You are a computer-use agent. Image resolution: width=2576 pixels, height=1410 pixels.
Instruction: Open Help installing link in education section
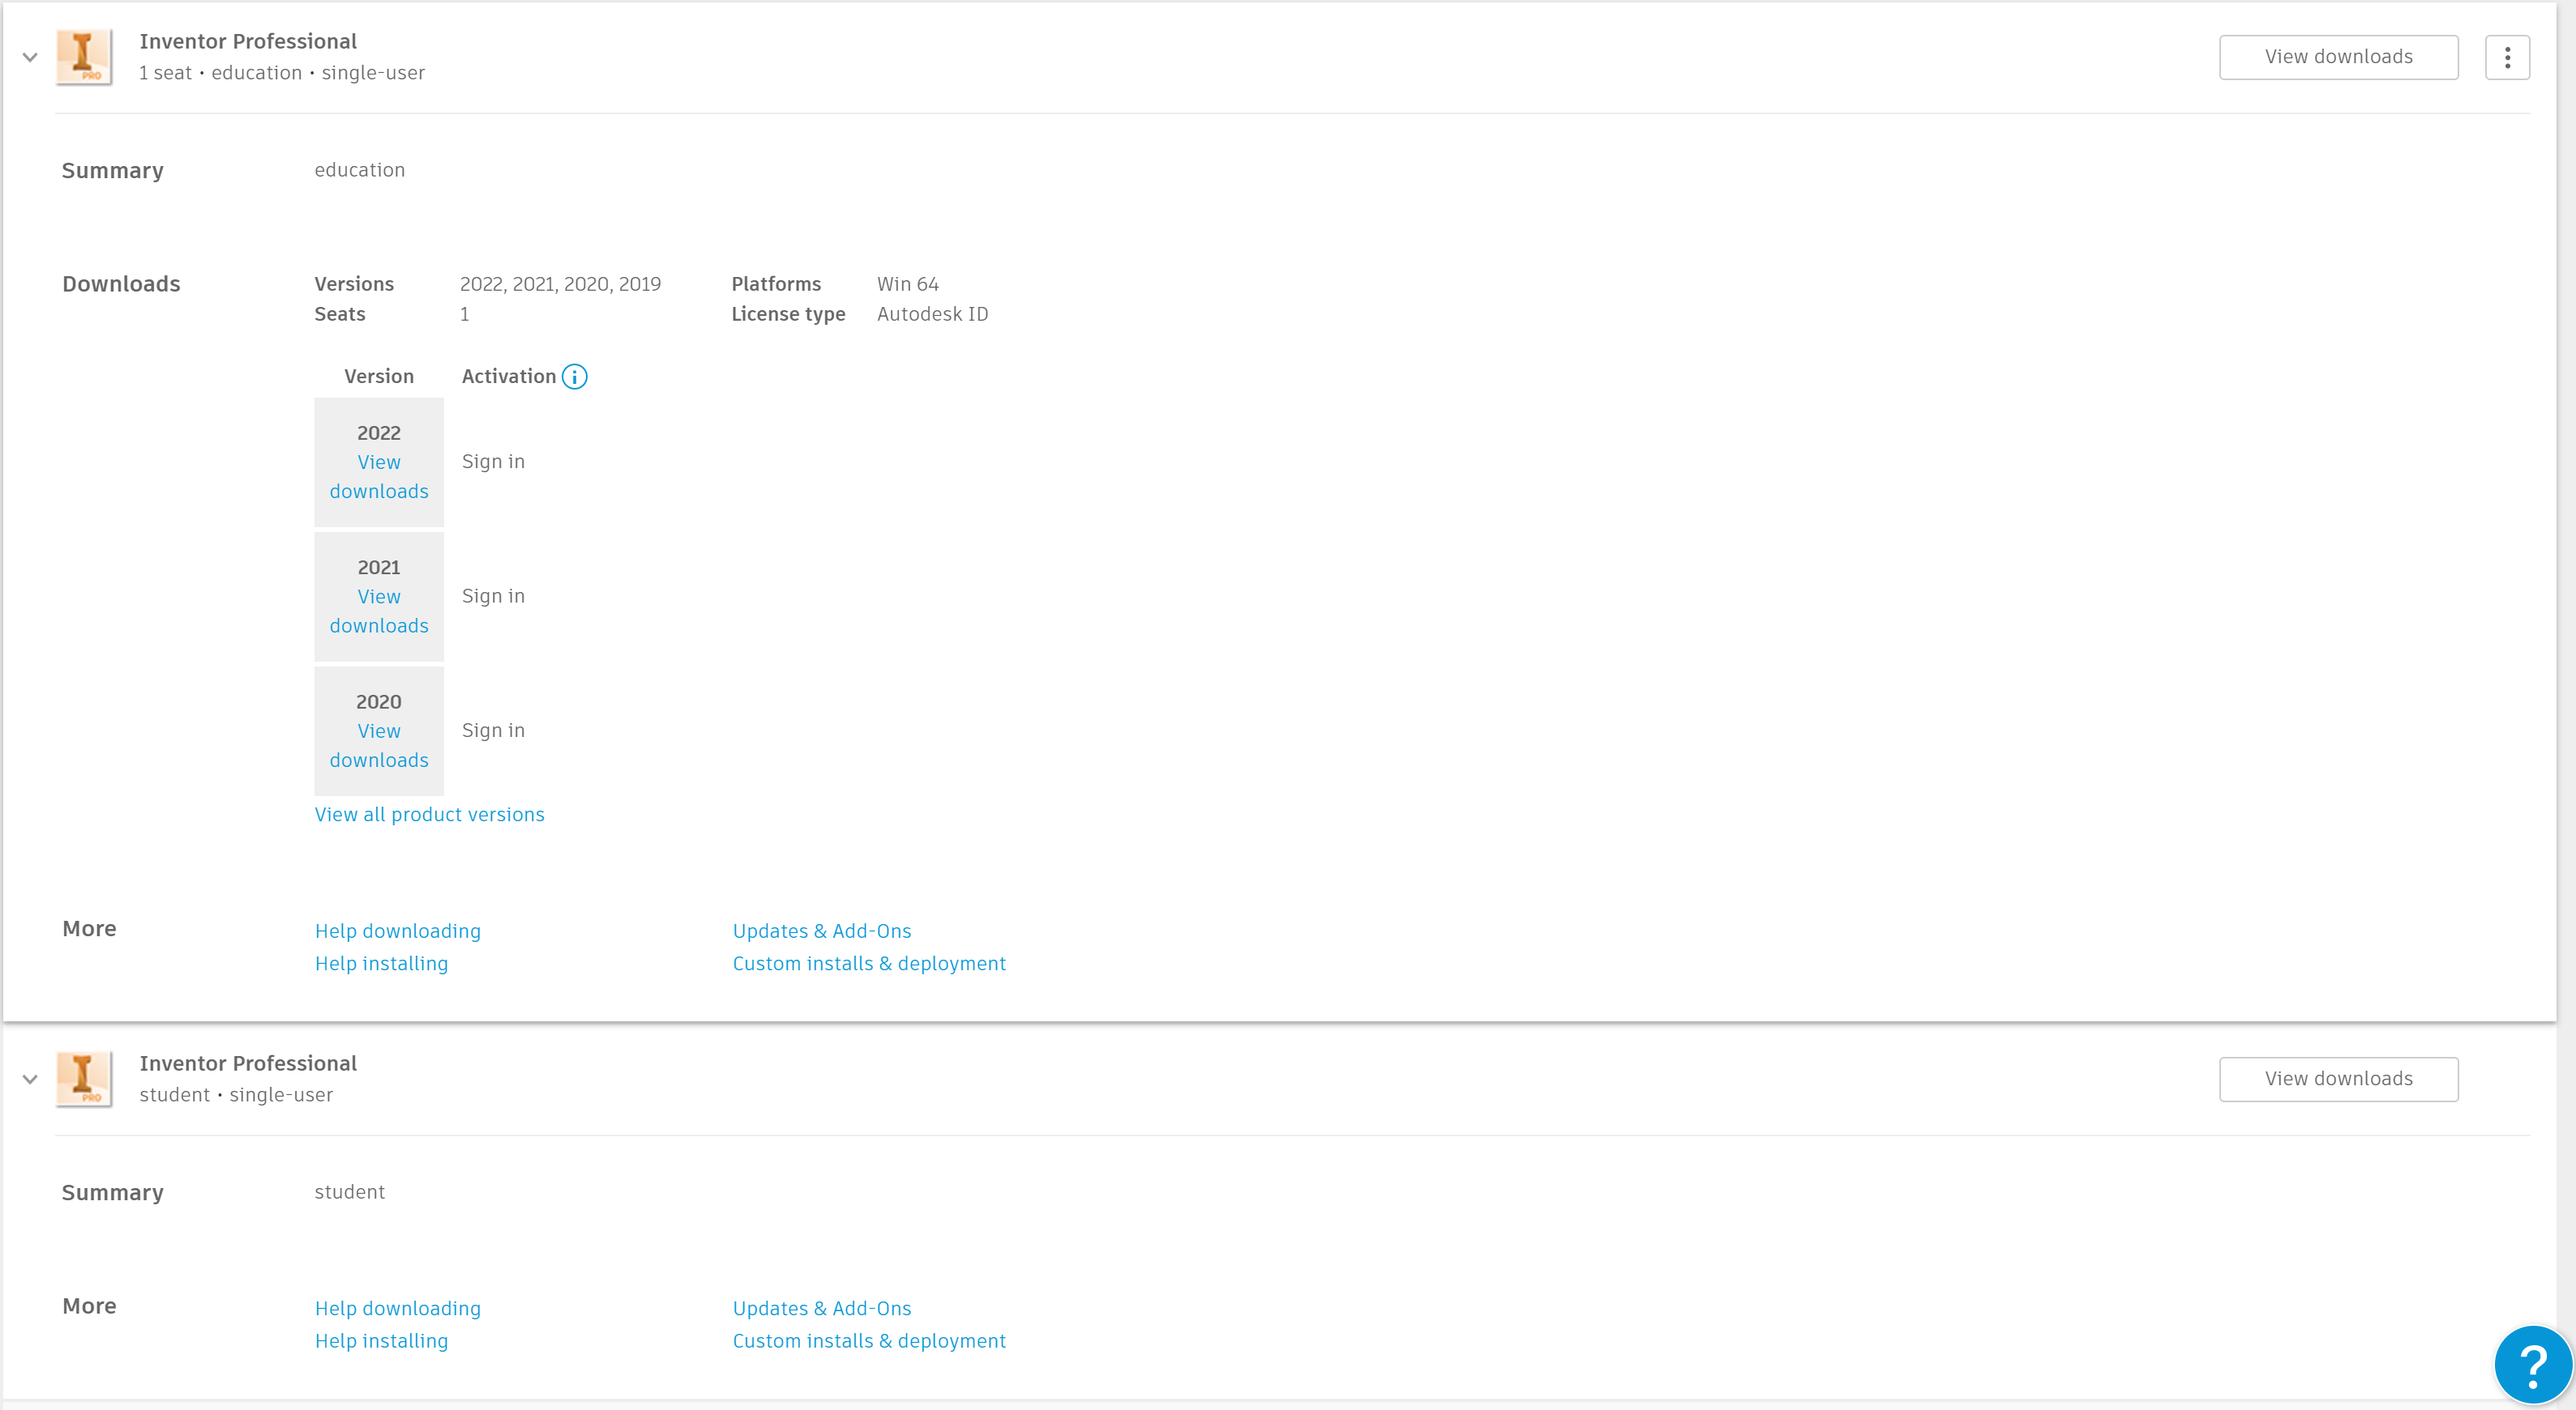coord(381,965)
